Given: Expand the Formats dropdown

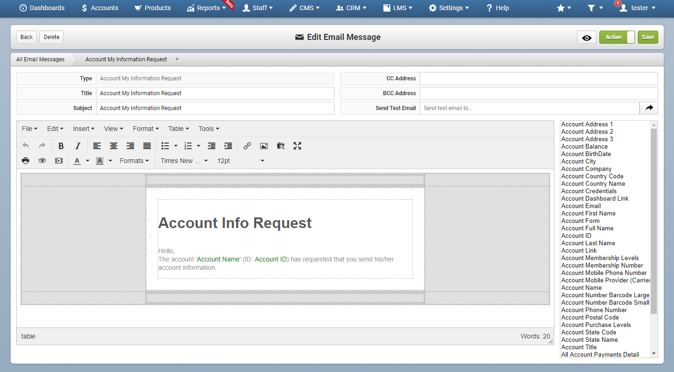Looking at the screenshot, I should [134, 161].
